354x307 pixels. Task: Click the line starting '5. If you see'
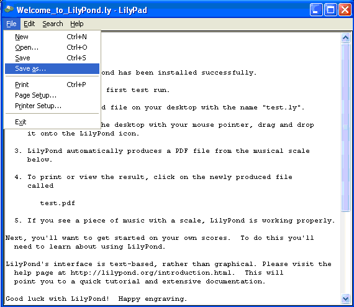pyautogui.click(x=175, y=221)
